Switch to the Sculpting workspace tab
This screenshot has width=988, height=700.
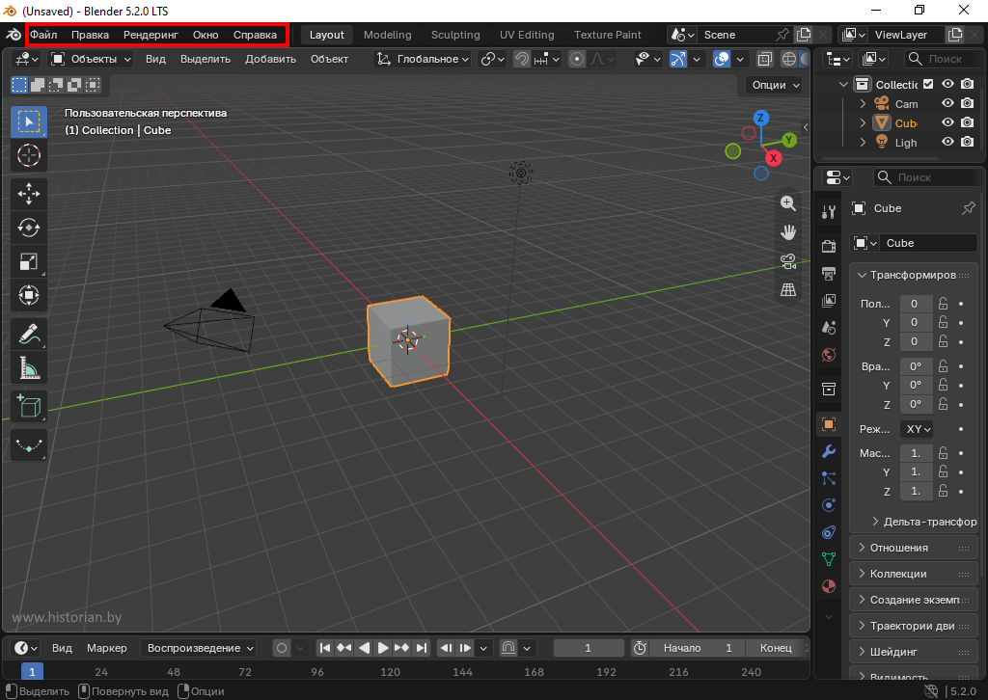455,35
